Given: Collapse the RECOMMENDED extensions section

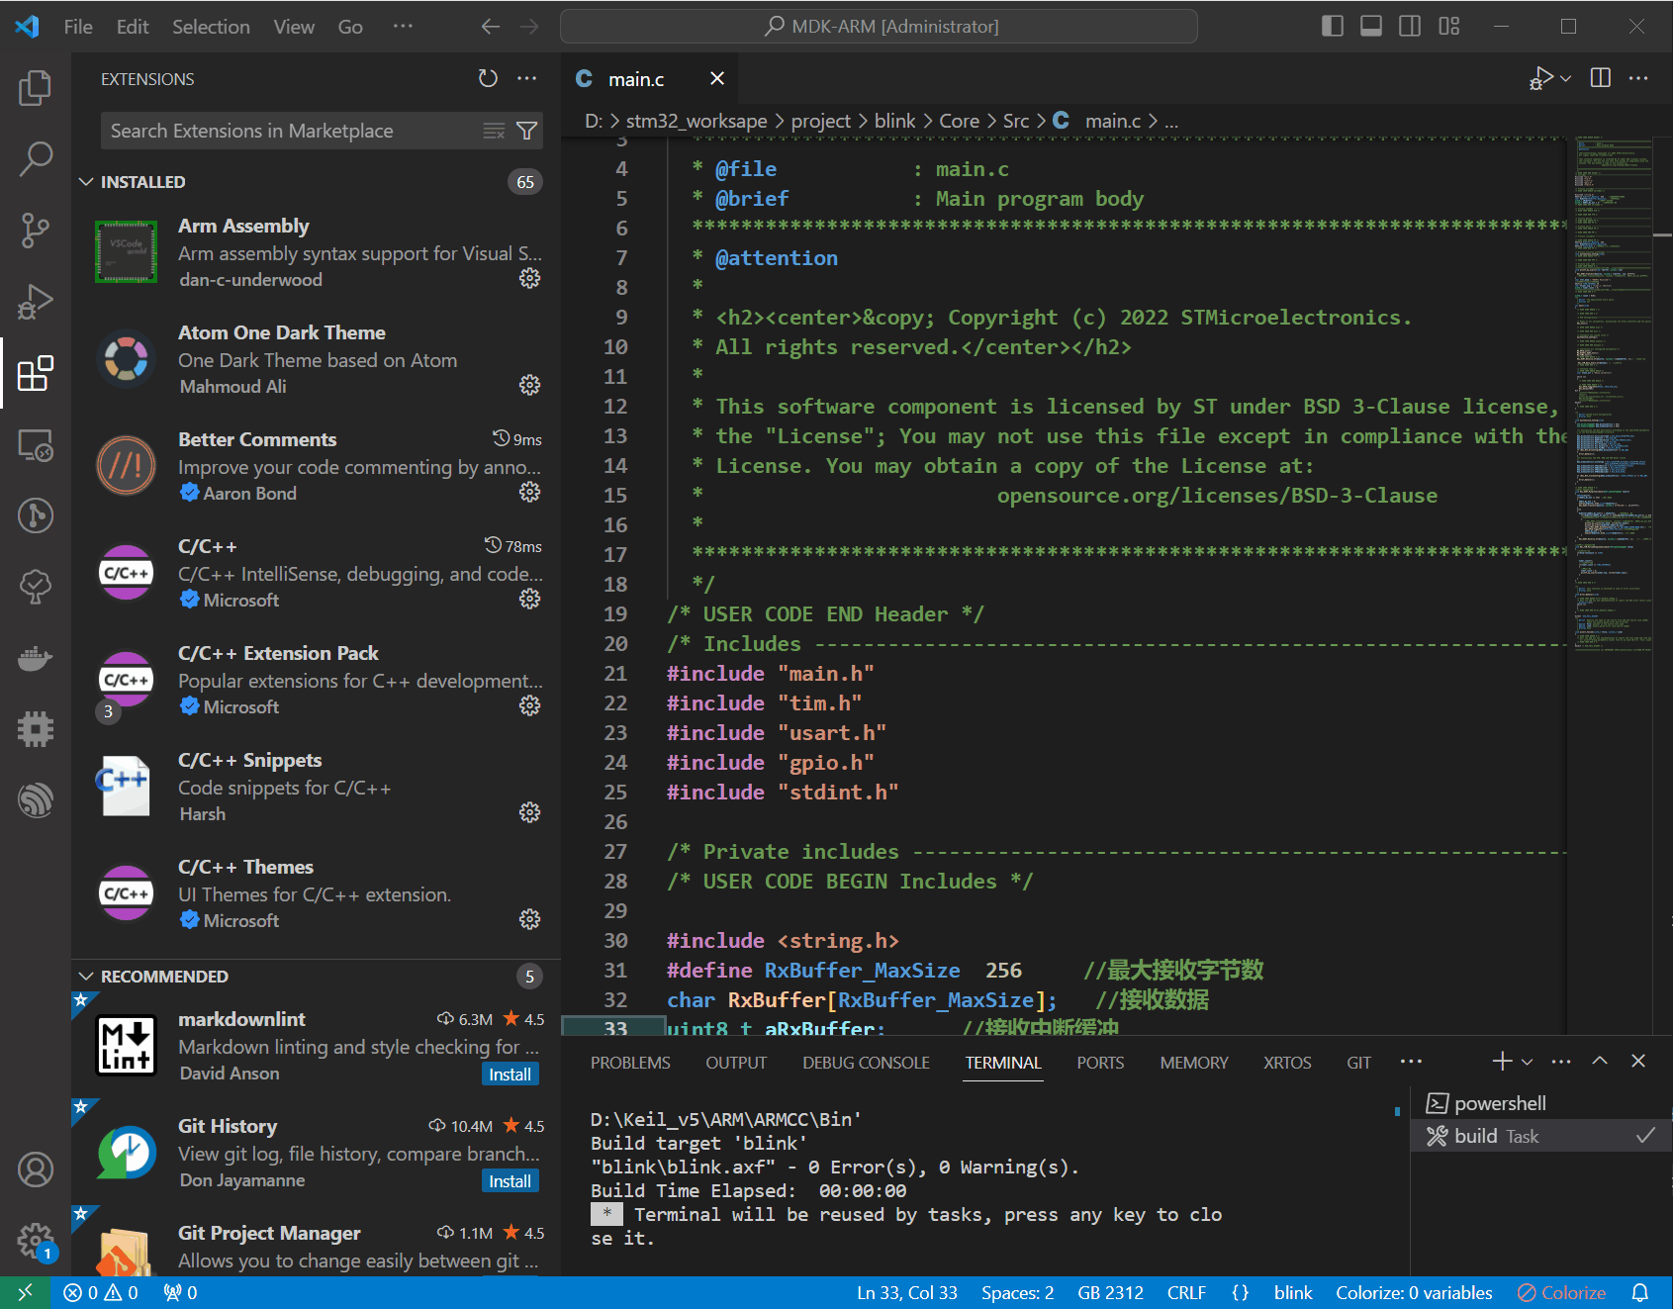Looking at the screenshot, I should click(x=86, y=977).
